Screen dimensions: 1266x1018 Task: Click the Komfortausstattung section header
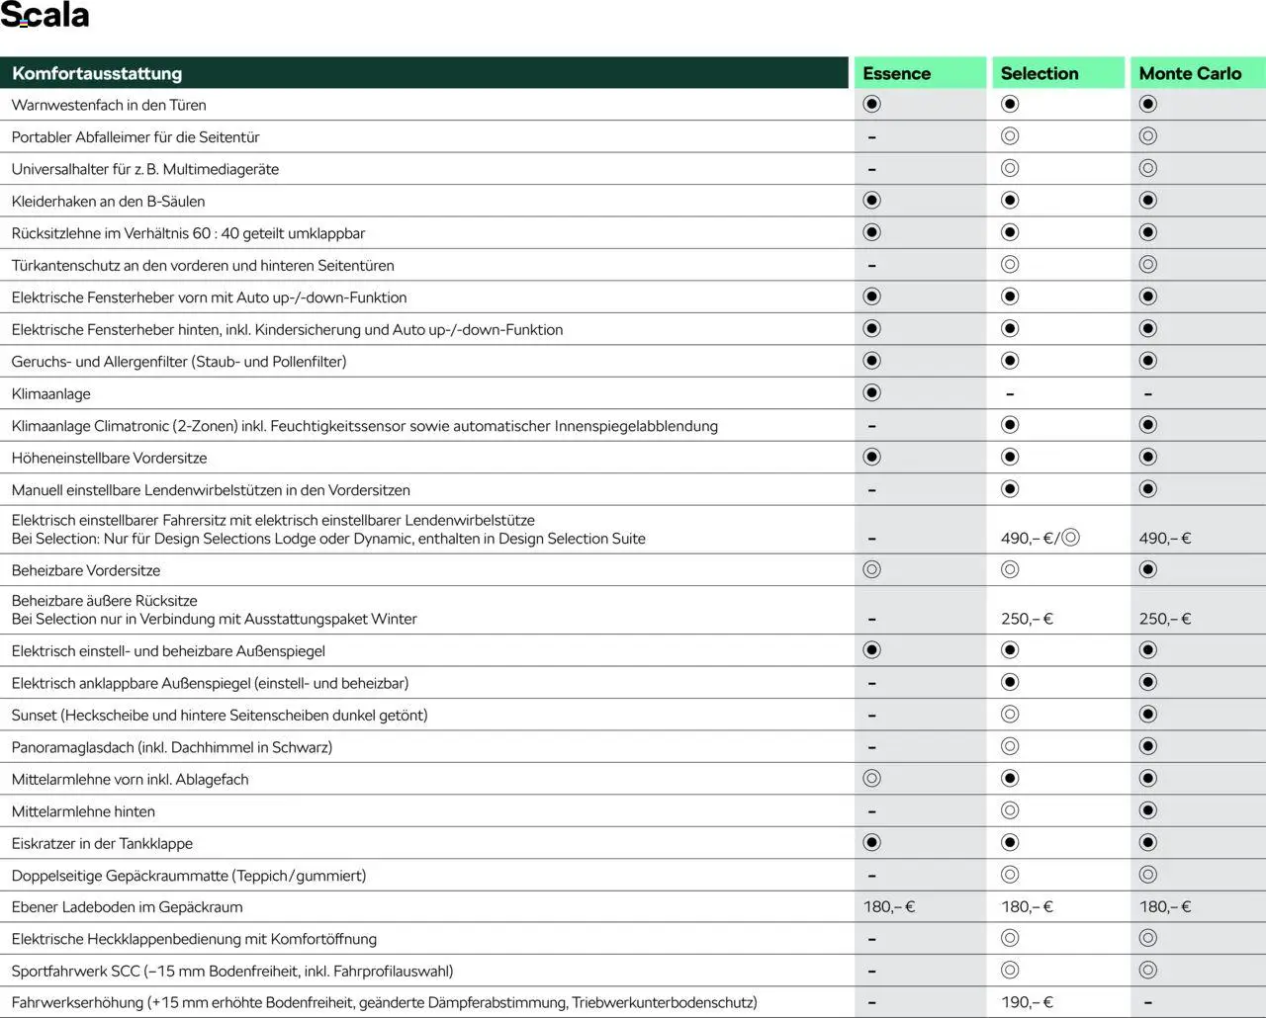click(97, 73)
